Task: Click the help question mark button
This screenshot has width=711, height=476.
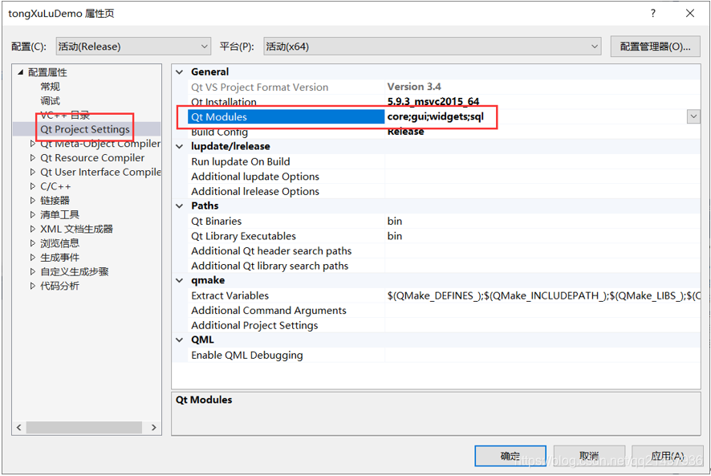Action: [x=653, y=13]
